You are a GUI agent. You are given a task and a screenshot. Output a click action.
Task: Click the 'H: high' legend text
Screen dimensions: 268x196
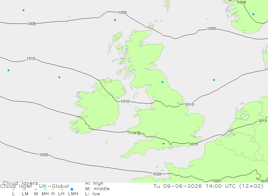pyautogui.click(x=94, y=183)
